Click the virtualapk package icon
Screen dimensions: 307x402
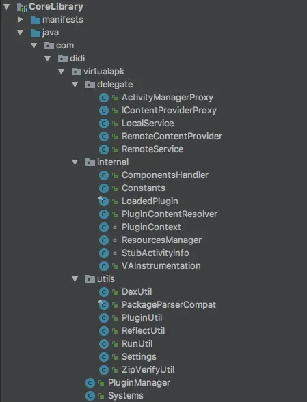click(x=77, y=72)
